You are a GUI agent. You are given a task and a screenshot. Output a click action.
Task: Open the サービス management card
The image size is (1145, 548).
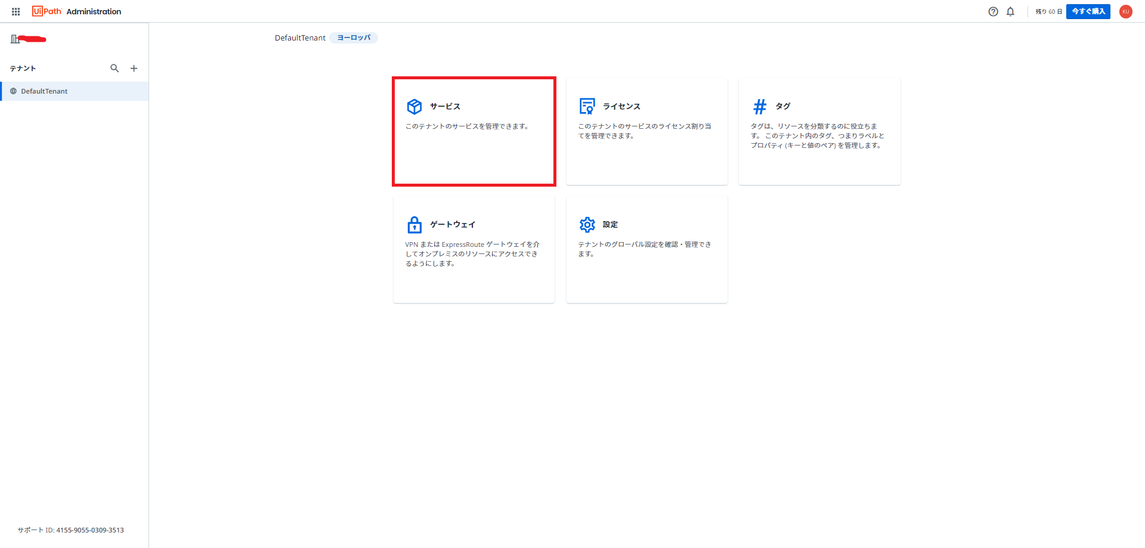(x=474, y=131)
